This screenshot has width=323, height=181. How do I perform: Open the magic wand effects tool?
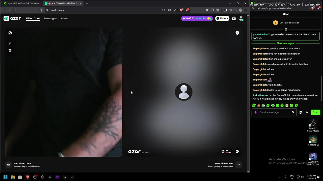(10, 43)
